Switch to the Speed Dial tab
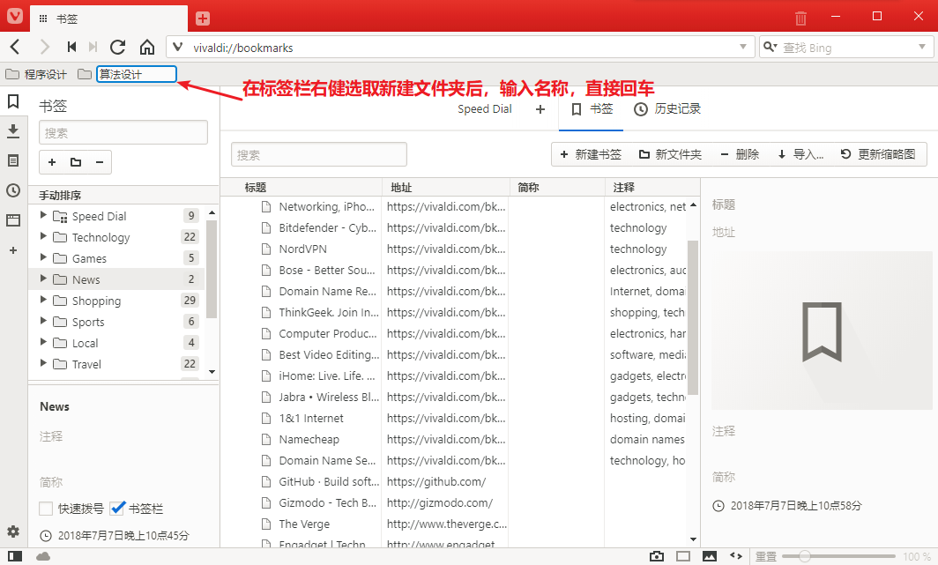Viewport: 938px width, 565px height. click(x=484, y=109)
